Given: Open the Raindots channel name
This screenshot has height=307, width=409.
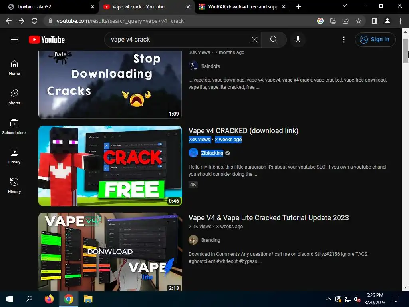Looking at the screenshot, I should click(x=210, y=66).
